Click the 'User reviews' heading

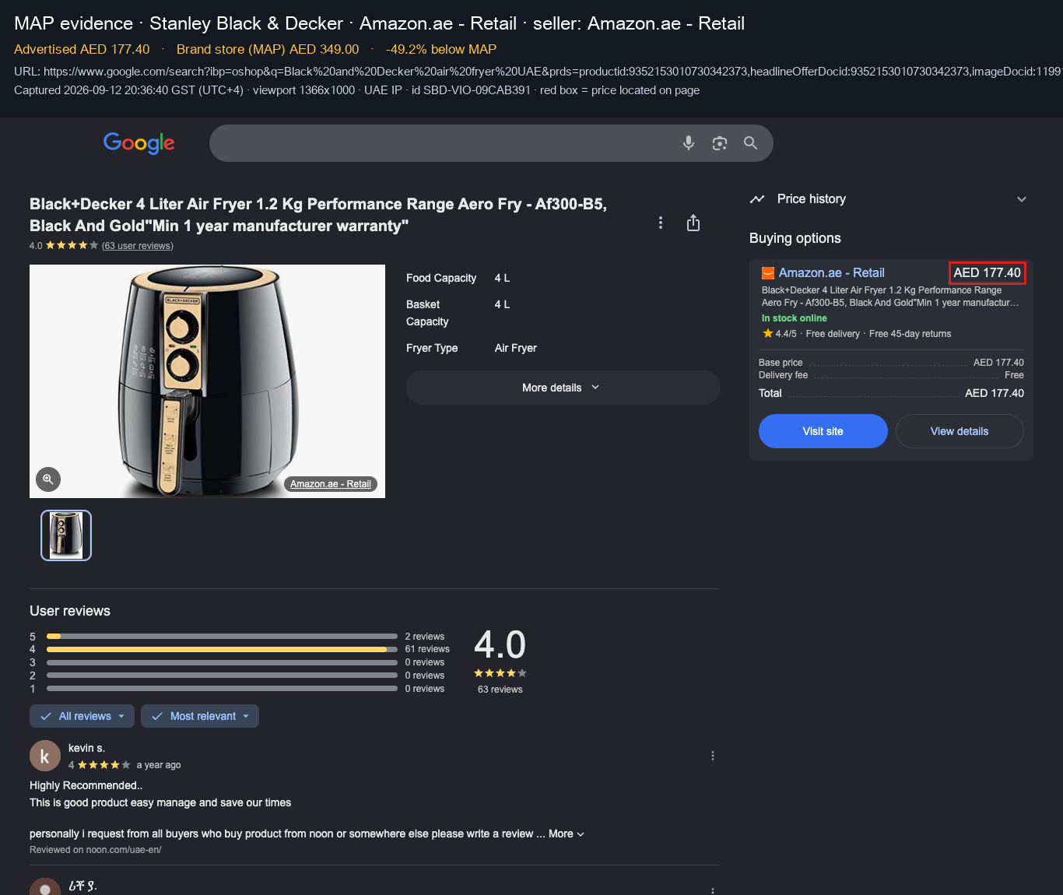point(70,611)
